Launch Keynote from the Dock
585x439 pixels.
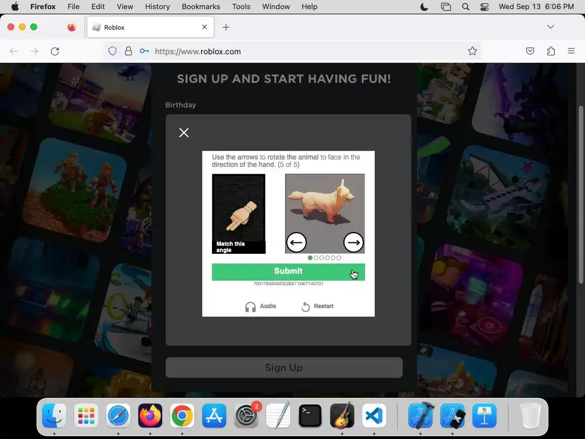[484, 416]
